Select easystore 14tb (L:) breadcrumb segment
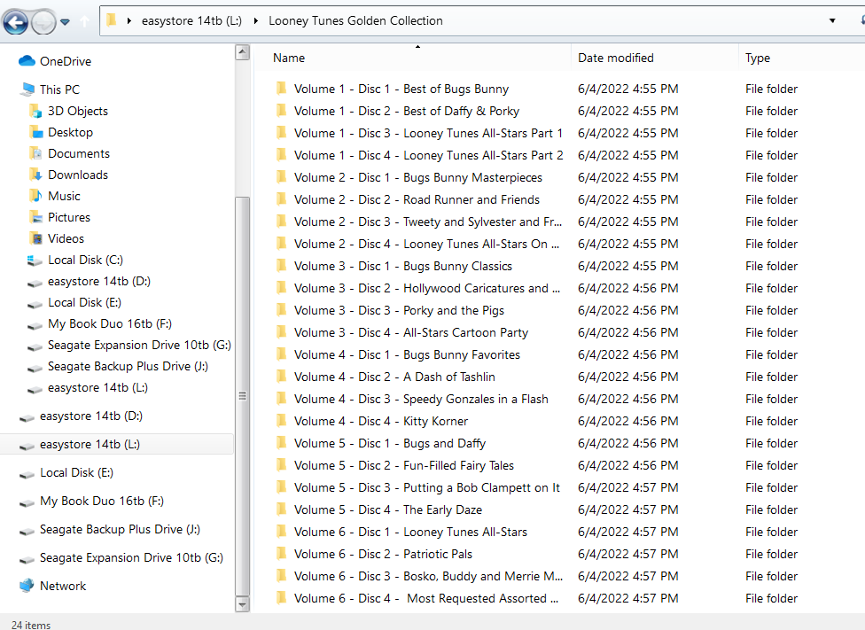The image size is (865, 630). click(191, 21)
